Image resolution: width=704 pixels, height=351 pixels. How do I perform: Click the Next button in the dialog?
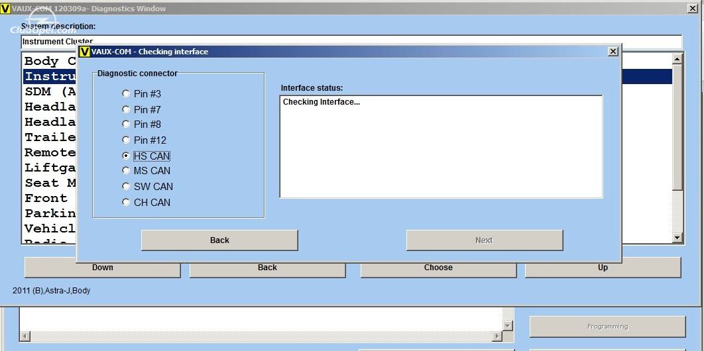485,240
